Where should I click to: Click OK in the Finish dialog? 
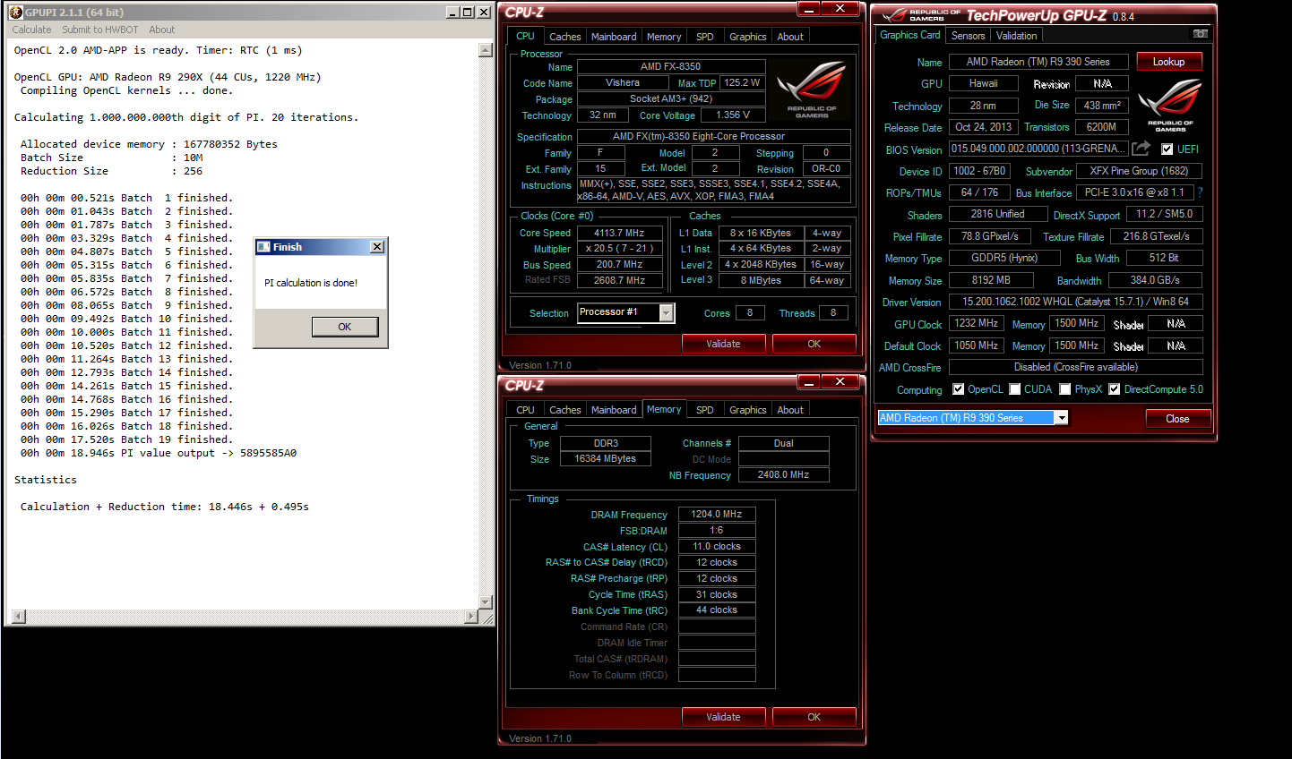344,327
